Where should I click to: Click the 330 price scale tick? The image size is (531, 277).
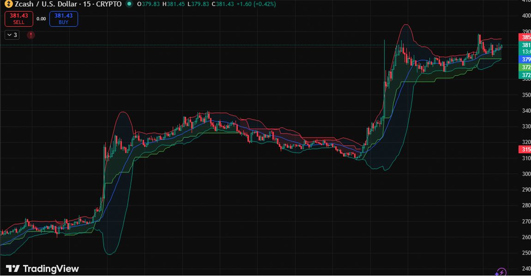(x=526, y=126)
